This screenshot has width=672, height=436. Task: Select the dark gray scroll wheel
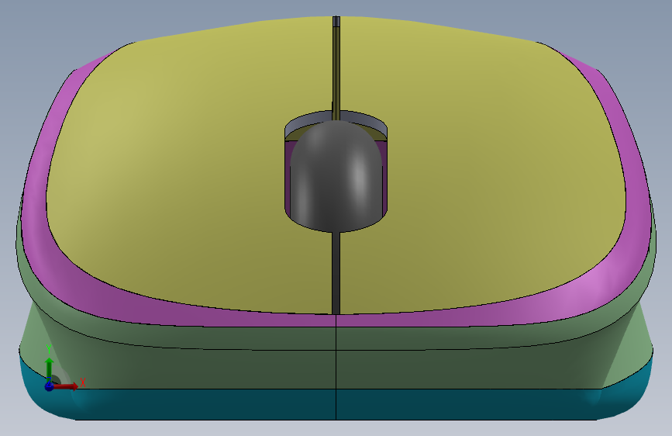[336, 176]
